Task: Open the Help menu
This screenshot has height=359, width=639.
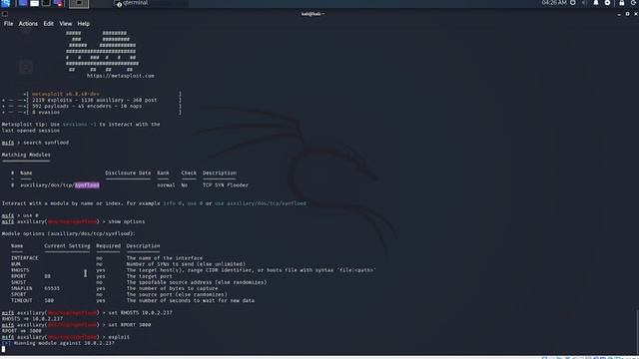Action: click(84, 24)
